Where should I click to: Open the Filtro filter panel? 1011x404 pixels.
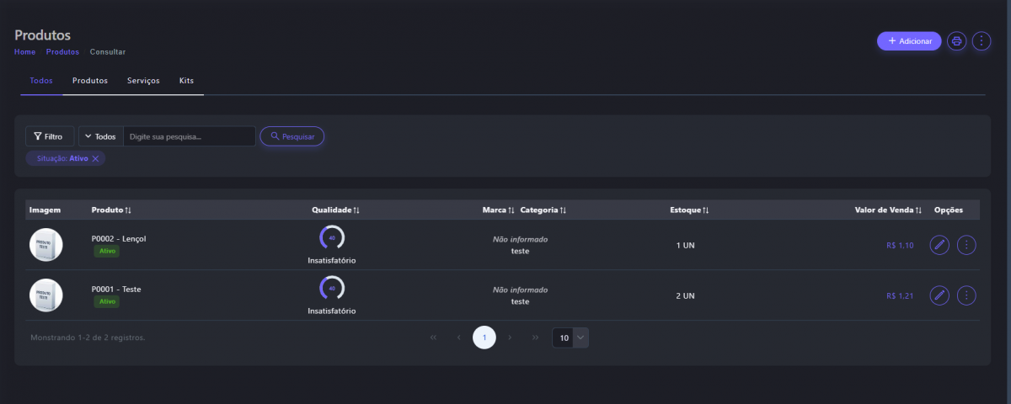point(49,136)
